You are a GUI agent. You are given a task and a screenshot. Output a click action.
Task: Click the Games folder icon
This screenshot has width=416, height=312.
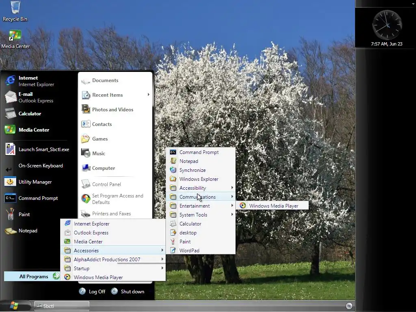click(86, 139)
